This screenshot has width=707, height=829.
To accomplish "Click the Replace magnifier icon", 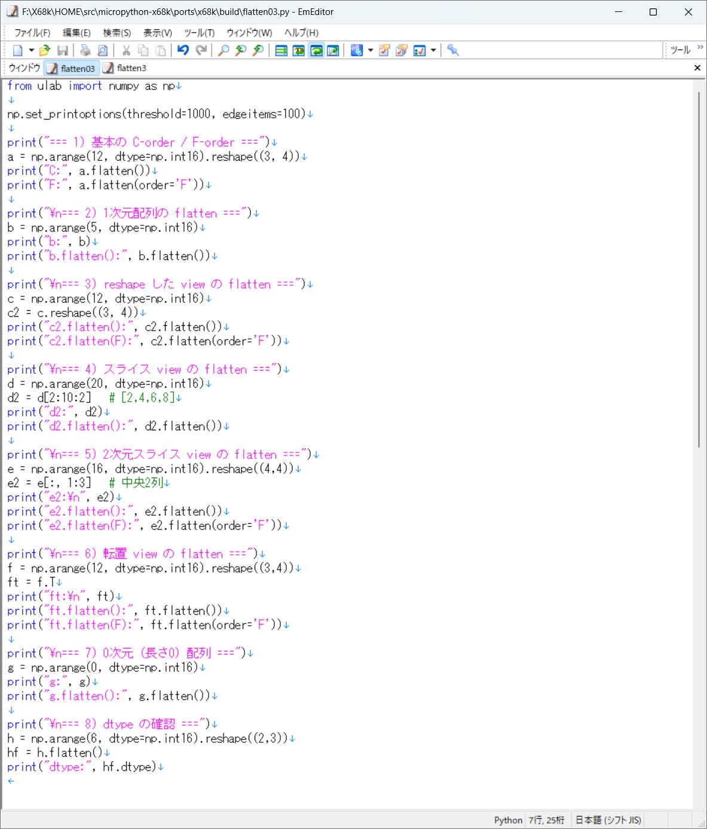I will tap(241, 51).
